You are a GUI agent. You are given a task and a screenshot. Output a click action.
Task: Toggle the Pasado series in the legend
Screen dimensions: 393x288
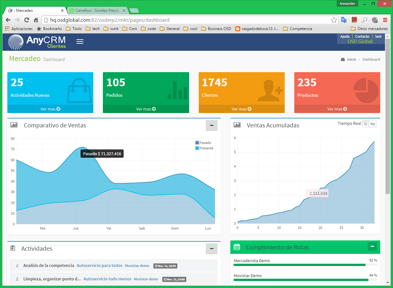(203, 143)
